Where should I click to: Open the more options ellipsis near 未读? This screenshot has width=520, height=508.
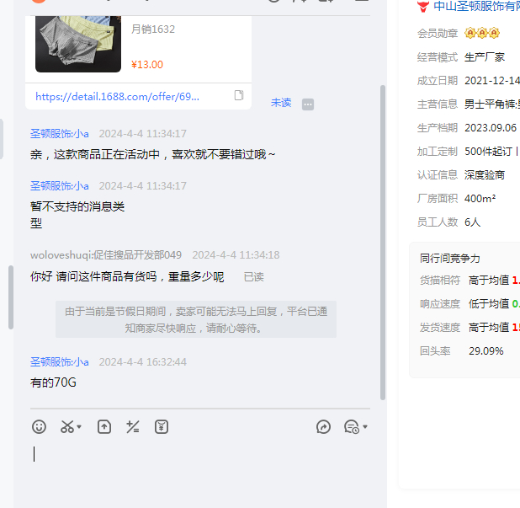tap(308, 104)
